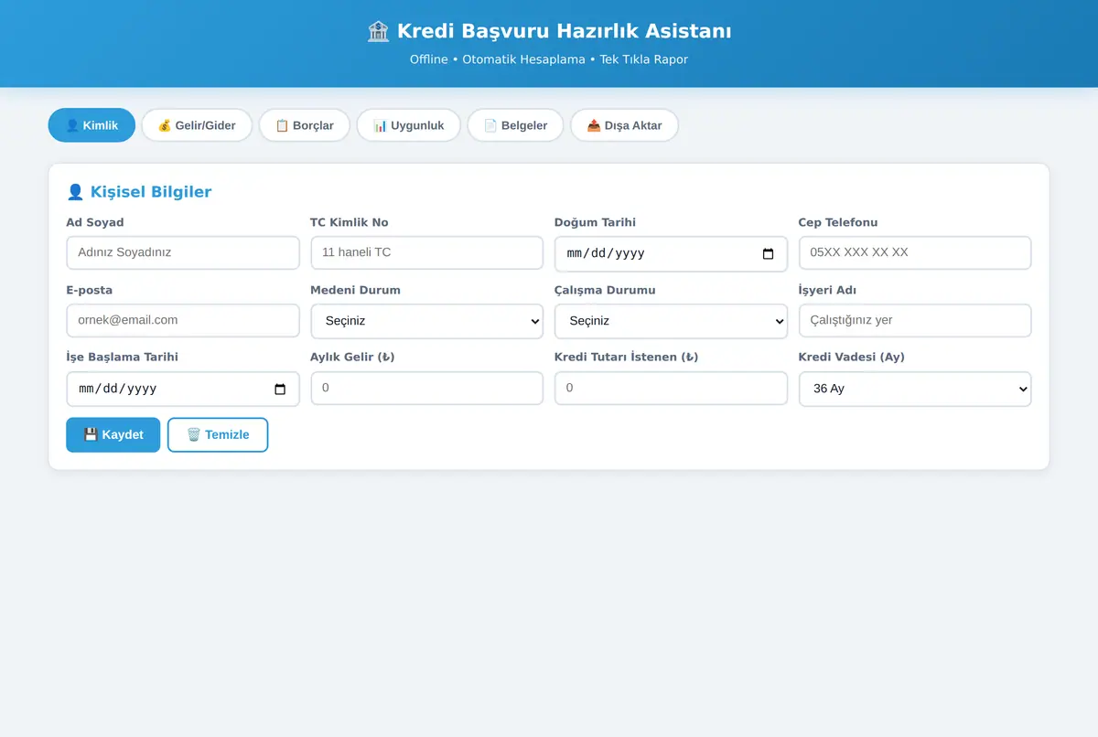Click the 'Kredi Vadesi (Ay)' label

(x=851, y=357)
